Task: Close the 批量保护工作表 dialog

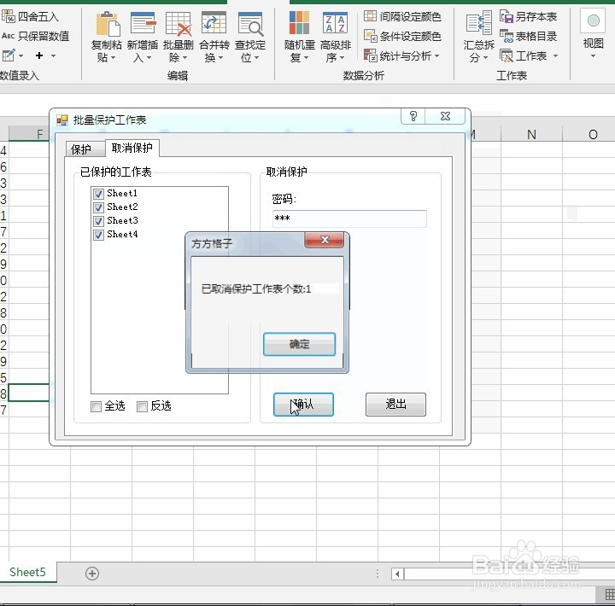Action: pos(445,116)
